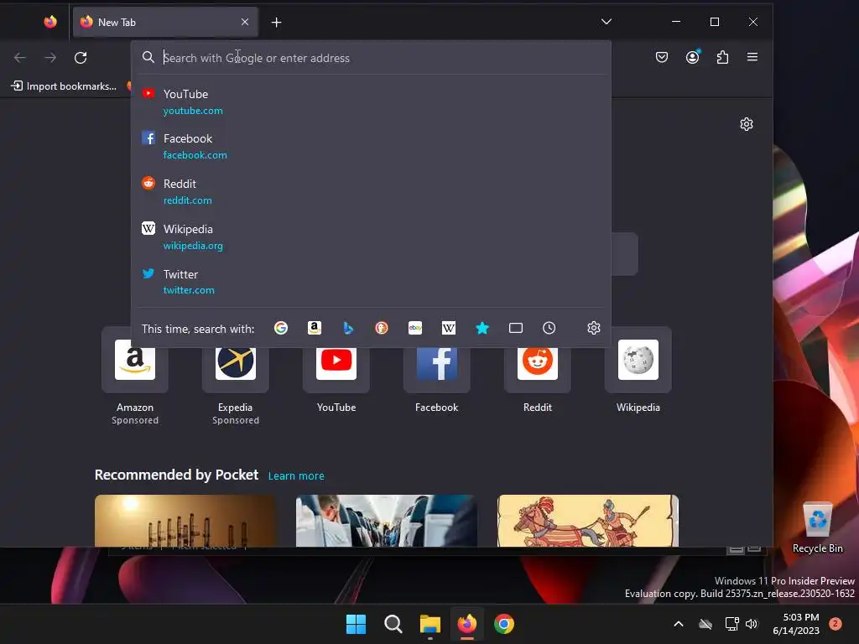Choose the Twitter suggestion in dropdown

pyautogui.click(x=371, y=282)
